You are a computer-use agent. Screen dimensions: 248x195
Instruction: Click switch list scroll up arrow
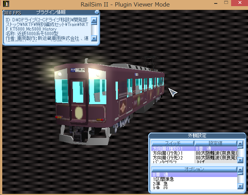point(240,144)
